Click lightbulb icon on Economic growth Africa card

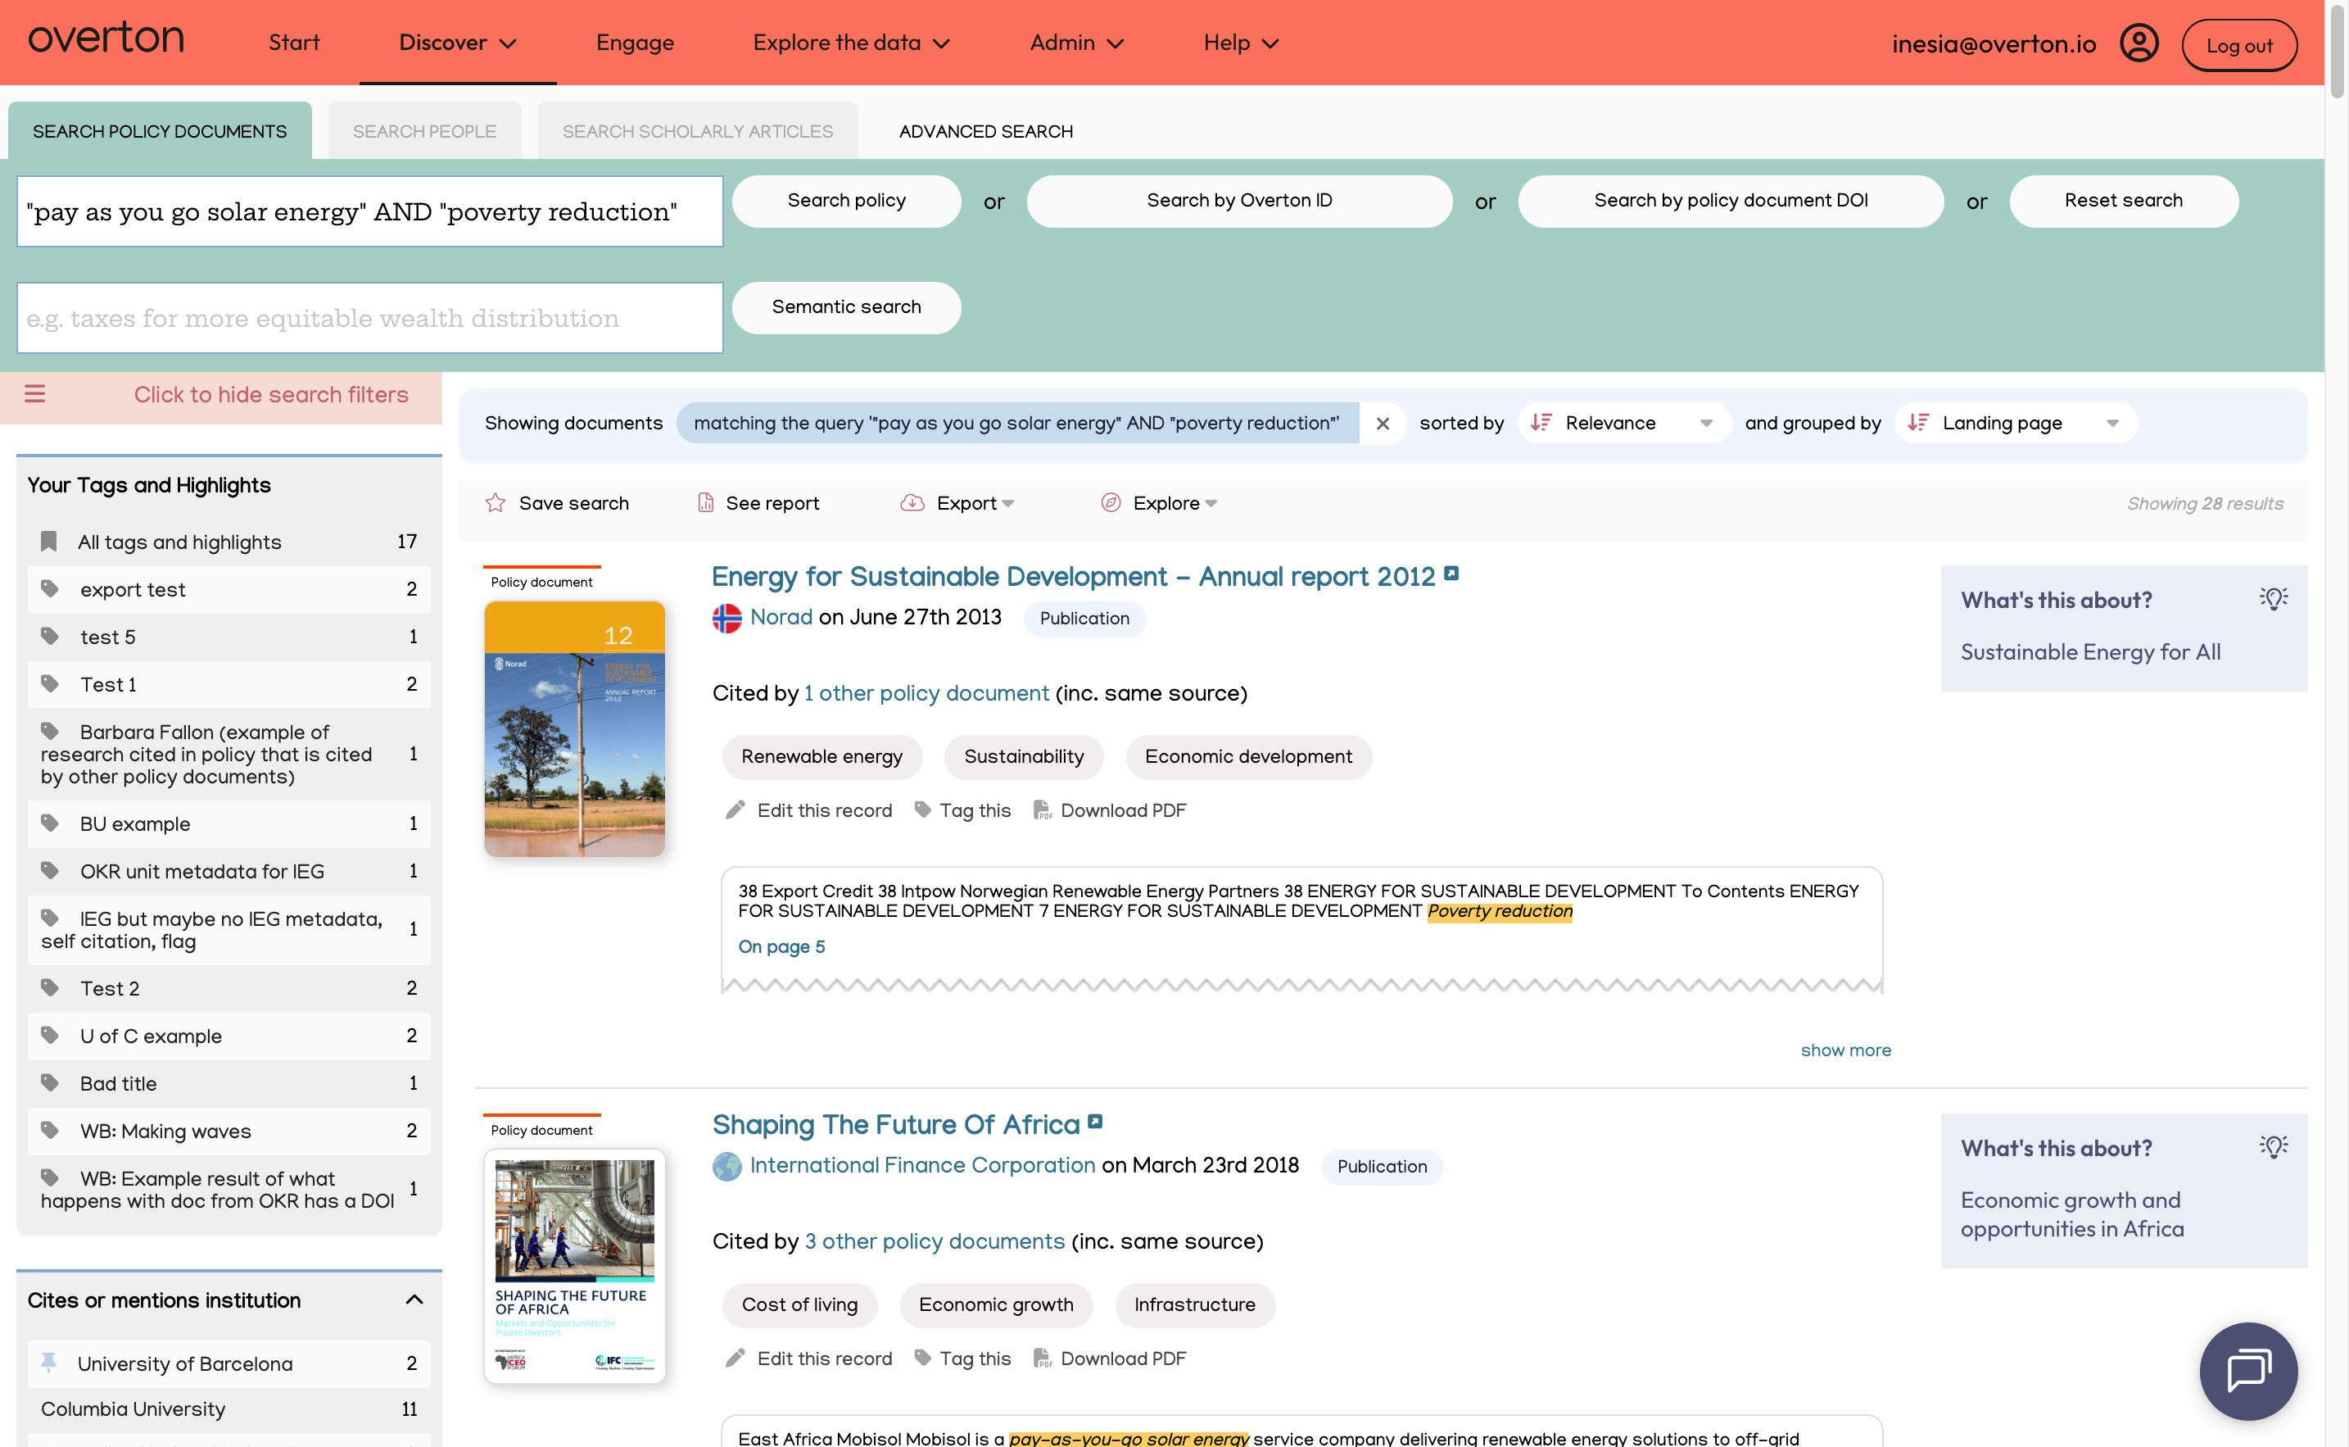click(2274, 1146)
